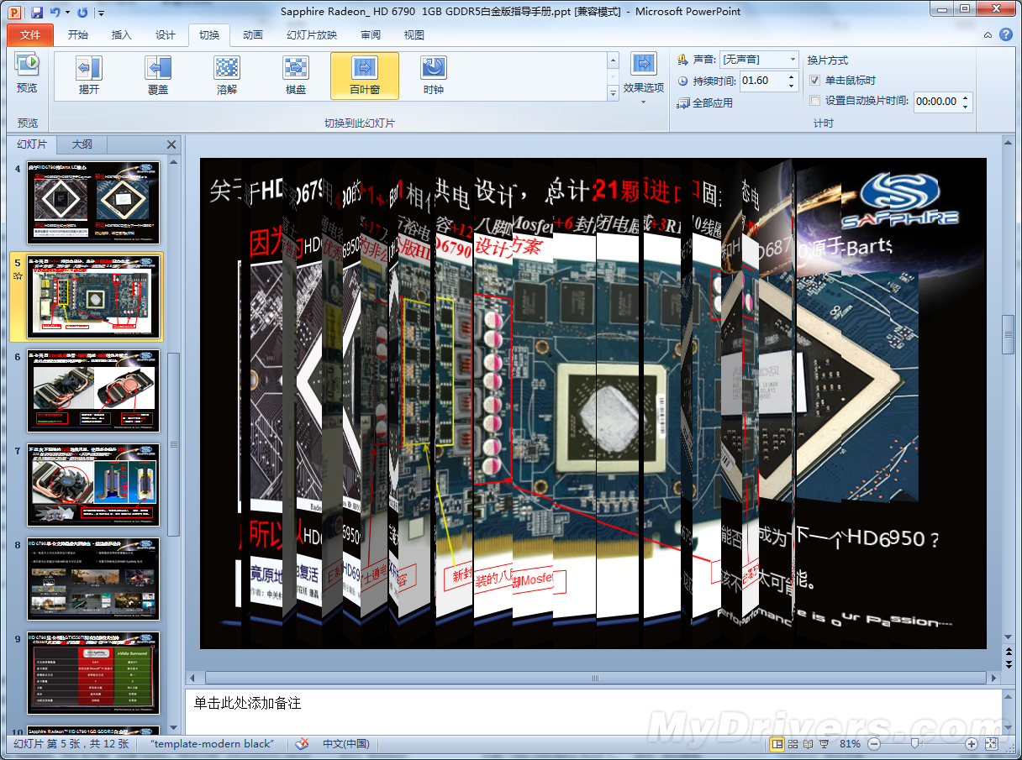This screenshot has height=760, width=1022.
Task: Switch to the 开始 ribbon tab
Action: click(78, 35)
